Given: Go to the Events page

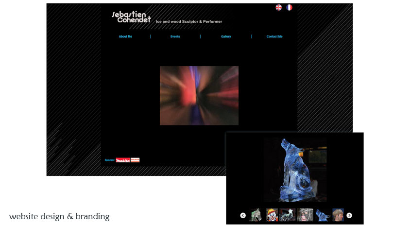Looking at the screenshot, I should tap(175, 36).
